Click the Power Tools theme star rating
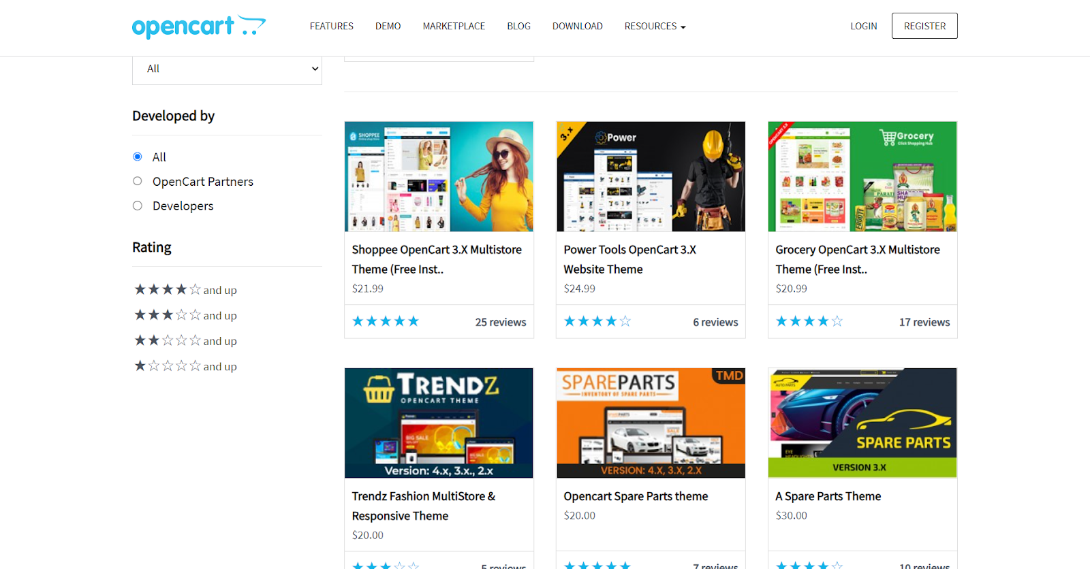 [597, 321]
